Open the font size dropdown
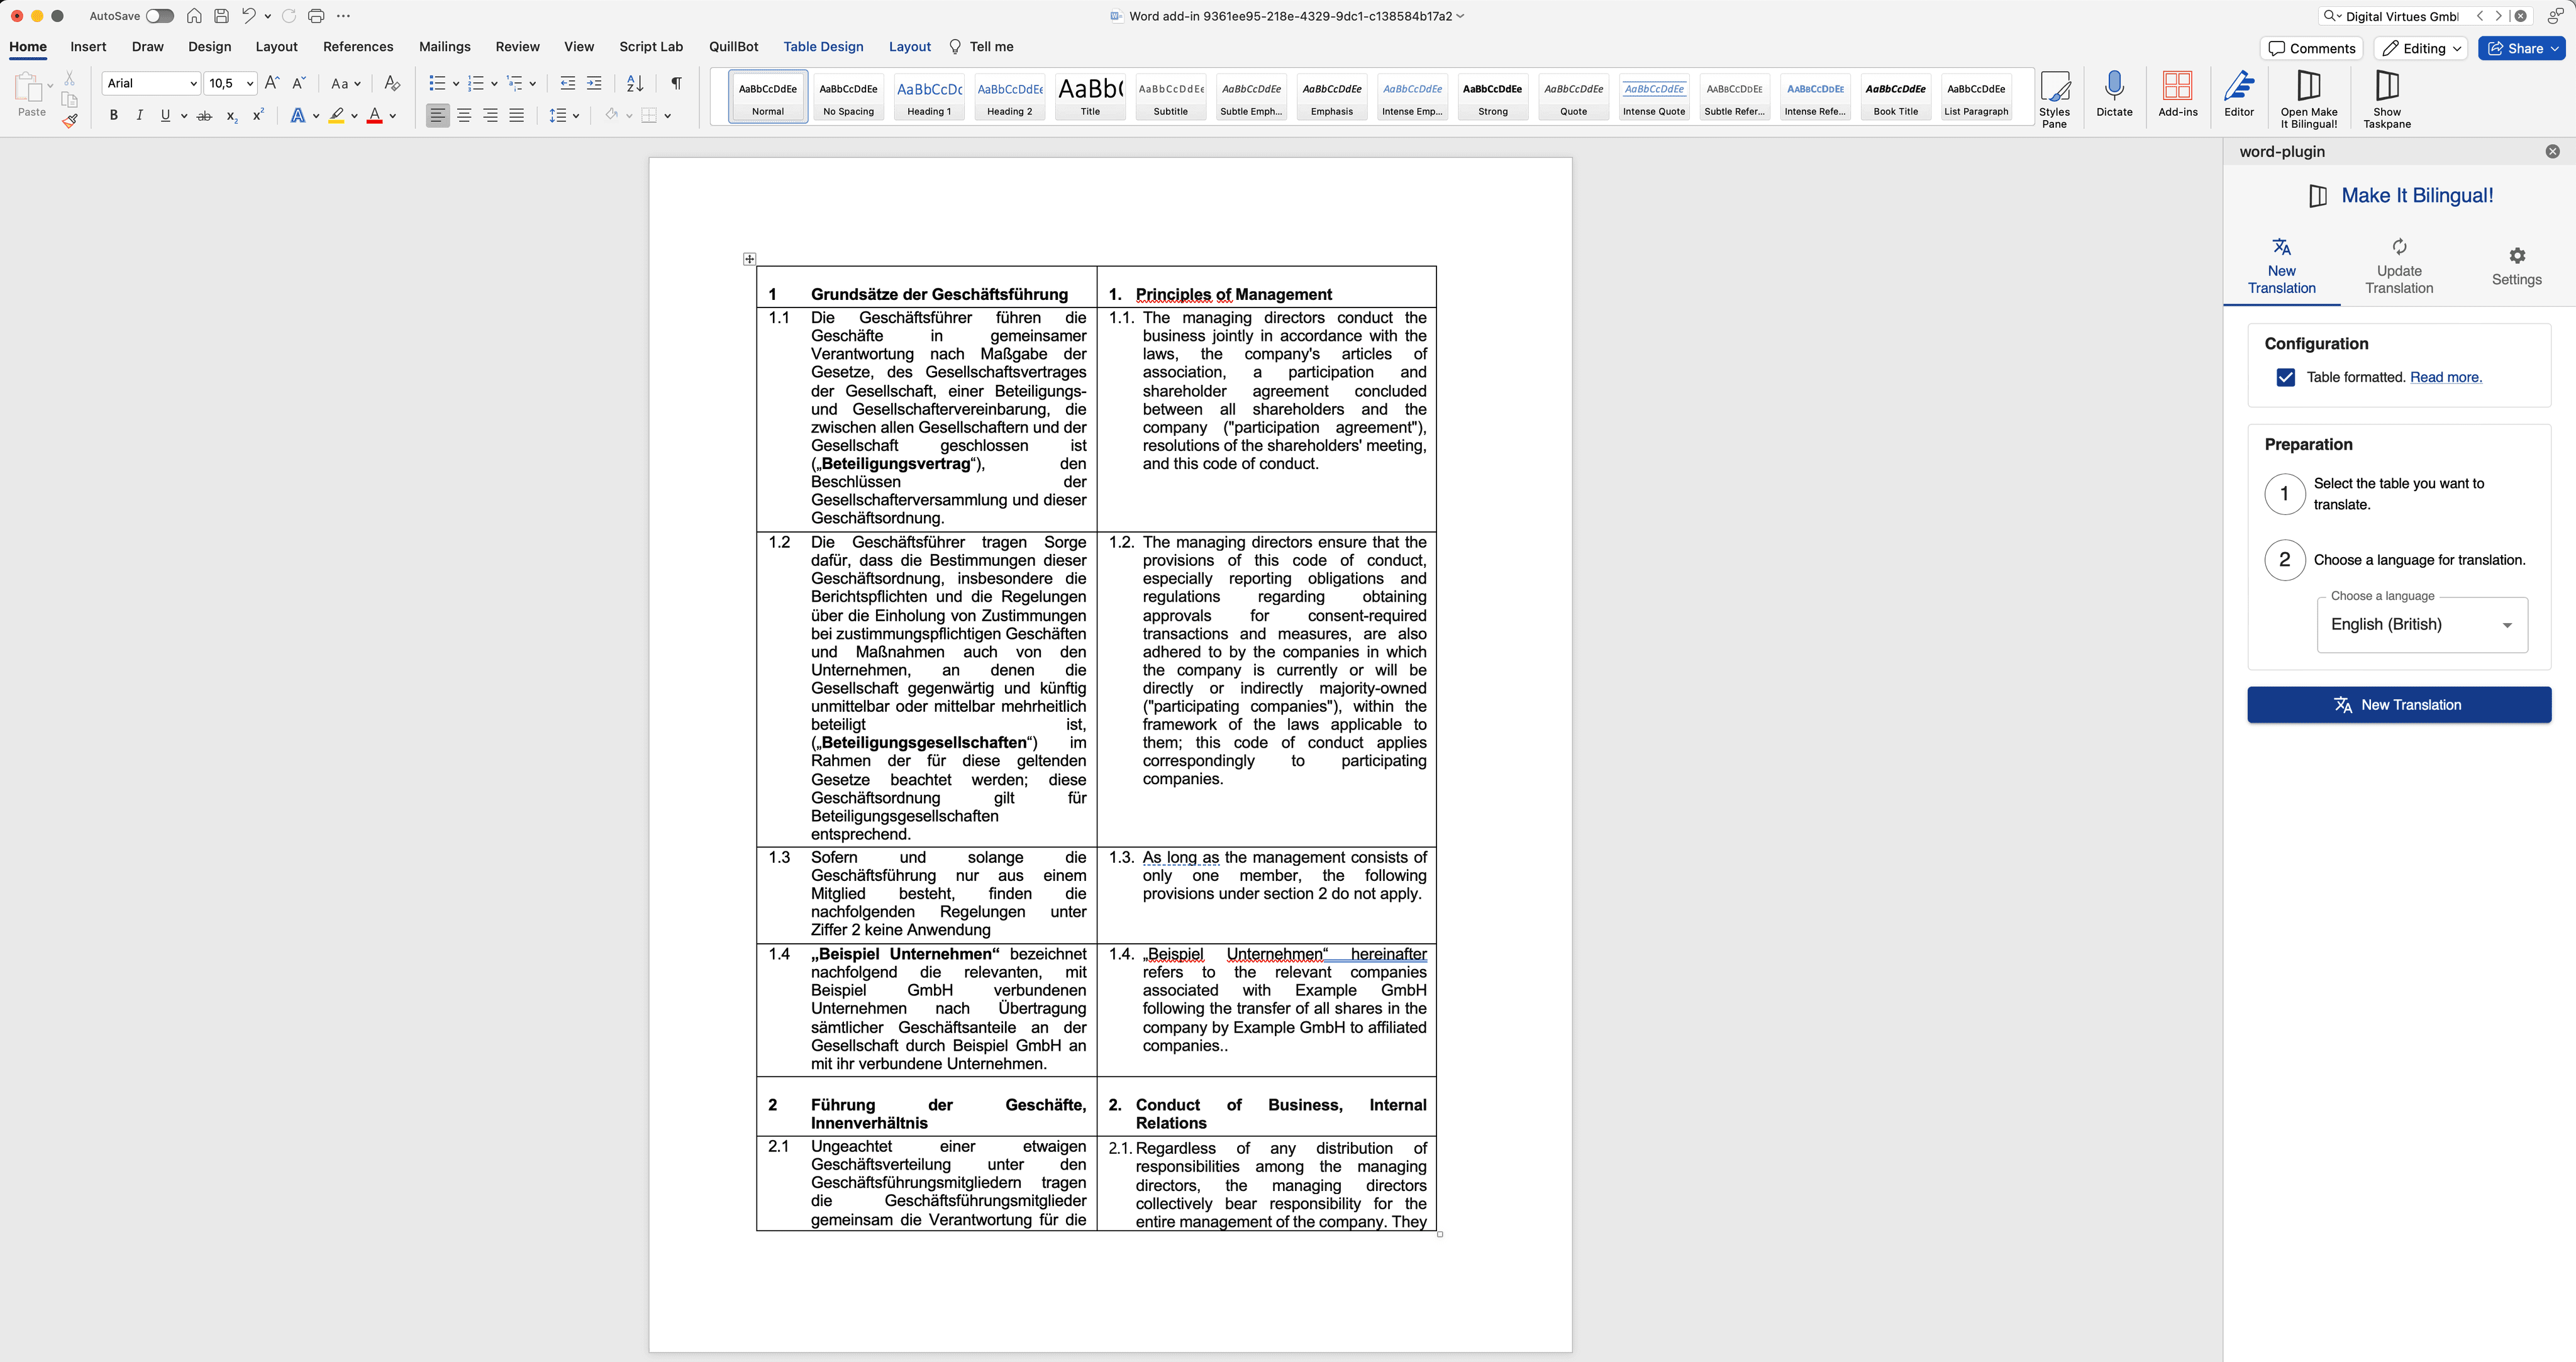Viewport: 2576px width, 1362px height. (x=251, y=83)
